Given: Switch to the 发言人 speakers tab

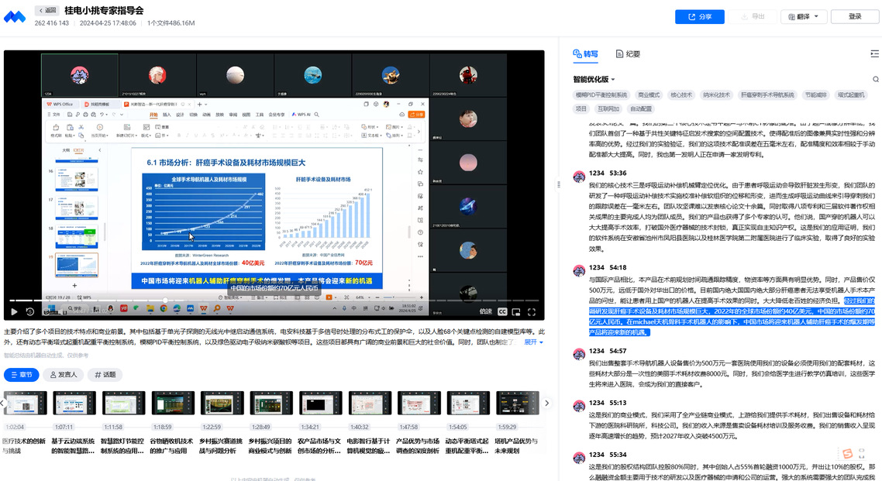Looking at the screenshot, I should 63,375.
